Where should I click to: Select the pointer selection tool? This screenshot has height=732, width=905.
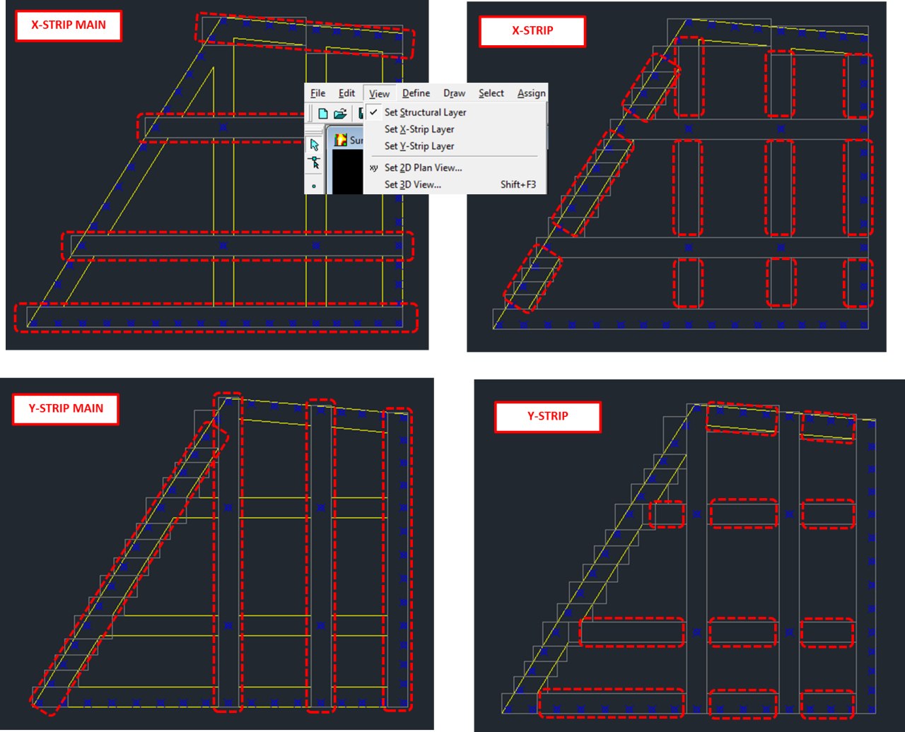tap(315, 145)
